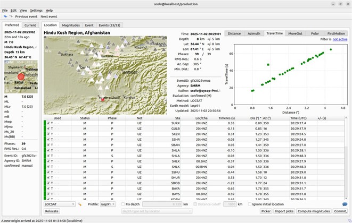
Task: Open the Profile iasp91 dropdown
Action: 108,204
